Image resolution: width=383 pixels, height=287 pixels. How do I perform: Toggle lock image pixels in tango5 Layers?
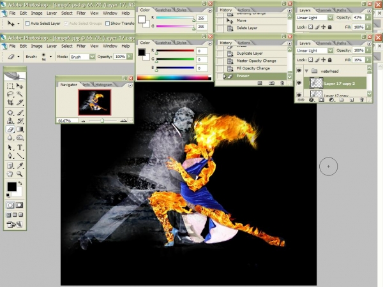pos(317,27)
